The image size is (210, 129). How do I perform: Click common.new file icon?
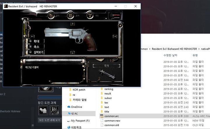(102, 121)
